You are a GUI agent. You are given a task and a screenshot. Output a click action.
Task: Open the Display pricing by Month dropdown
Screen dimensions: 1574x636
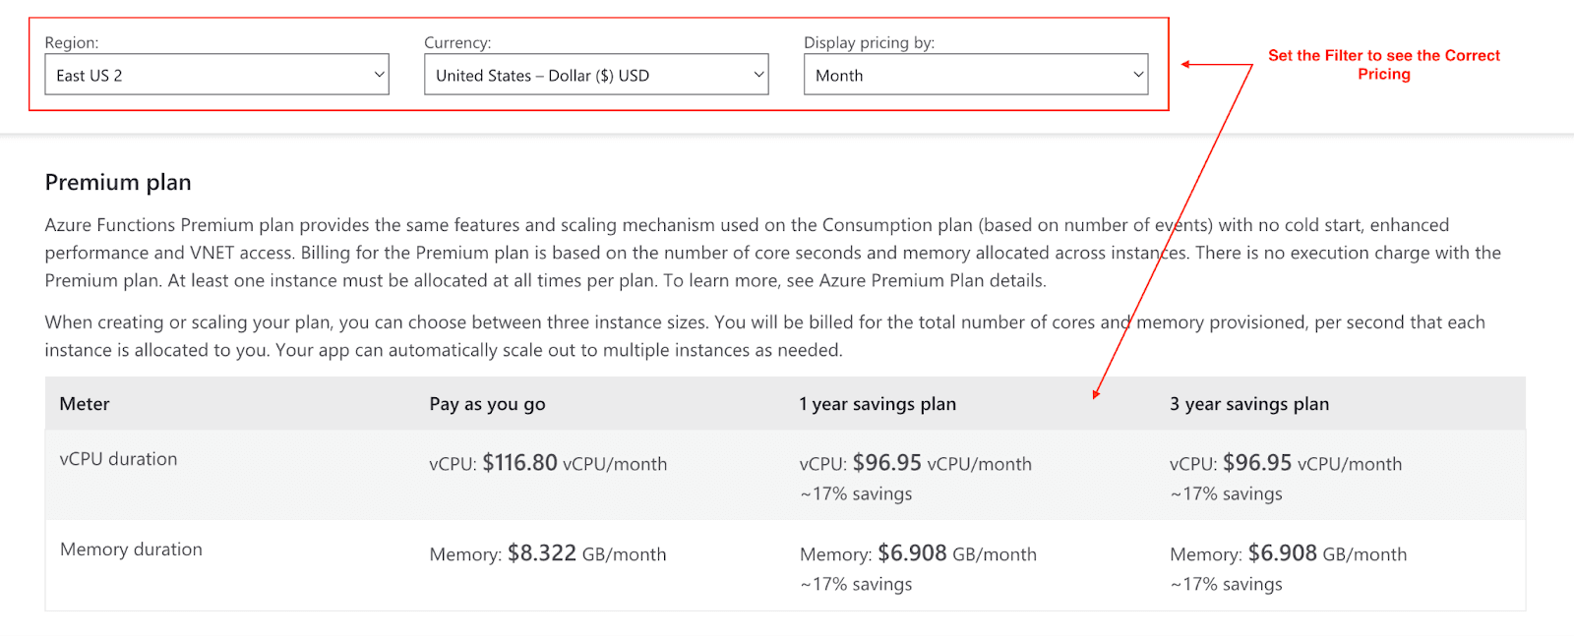pyautogui.click(x=976, y=75)
